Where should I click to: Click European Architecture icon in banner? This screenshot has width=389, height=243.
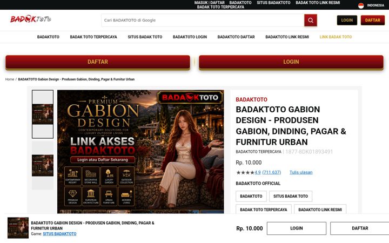pyautogui.click(x=91, y=196)
